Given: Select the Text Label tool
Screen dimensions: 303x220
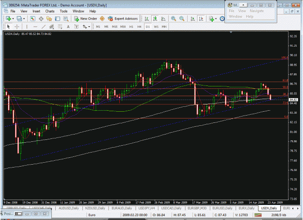Looking at the screenshot, I should 77,27.
